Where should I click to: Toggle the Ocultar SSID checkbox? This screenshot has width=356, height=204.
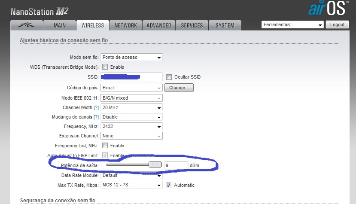[169, 77]
